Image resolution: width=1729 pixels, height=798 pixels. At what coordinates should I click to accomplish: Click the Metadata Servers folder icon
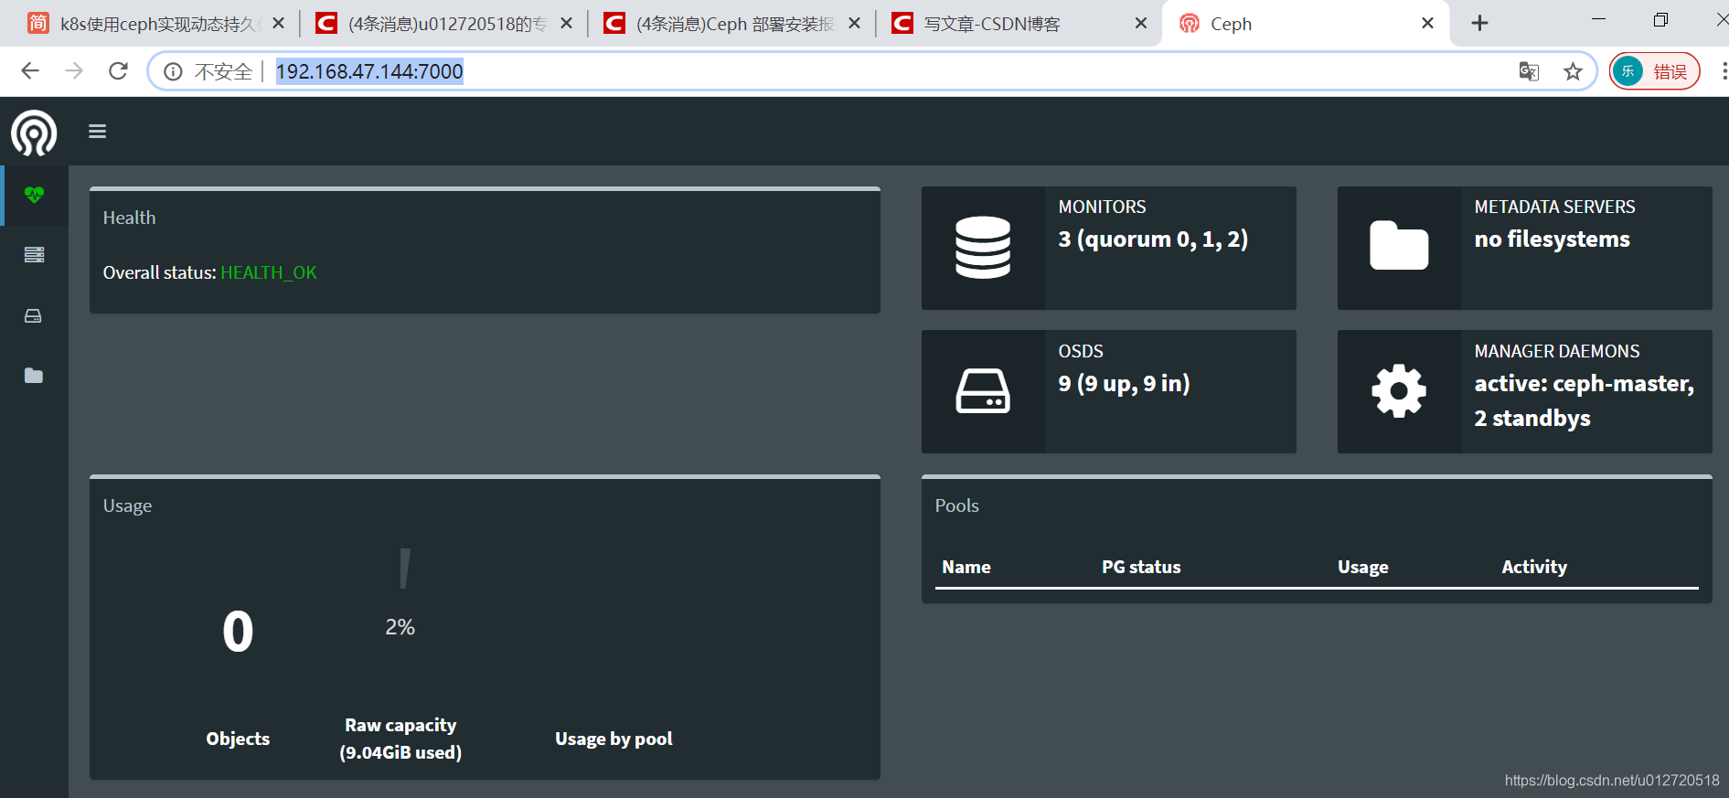pyautogui.click(x=1399, y=246)
